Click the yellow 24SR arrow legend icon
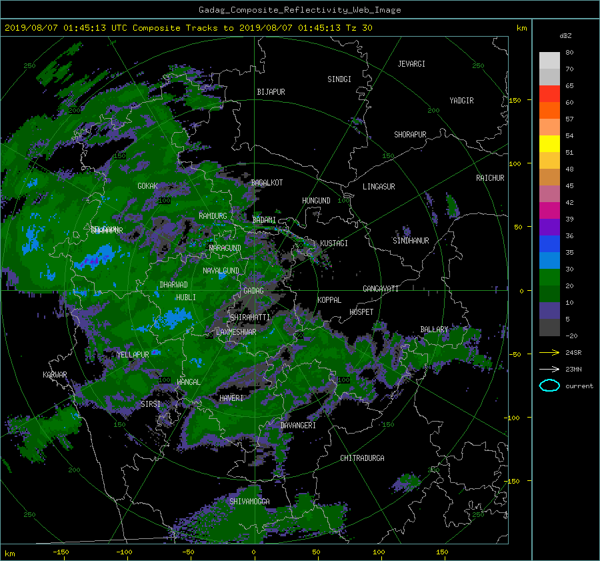This screenshot has height=561, width=600. coord(549,353)
